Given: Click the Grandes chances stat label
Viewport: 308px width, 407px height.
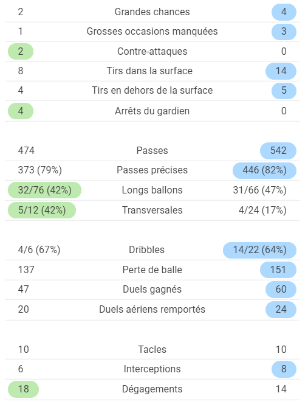Looking at the screenshot, I should point(152,12).
